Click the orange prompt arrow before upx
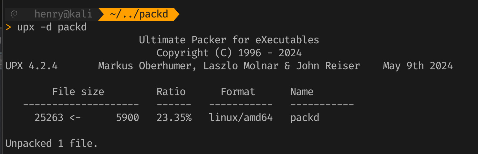Viewport: 478px width, 154px height. (8, 27)
